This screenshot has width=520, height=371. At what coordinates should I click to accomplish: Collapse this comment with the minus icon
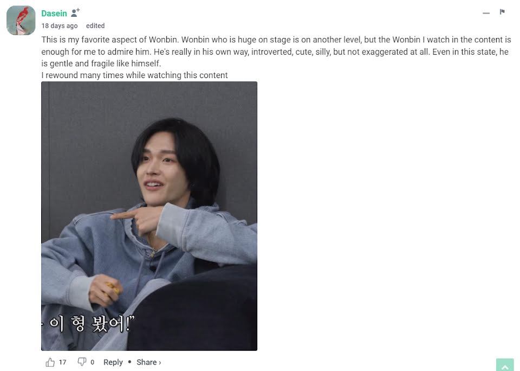pos(486,13)
